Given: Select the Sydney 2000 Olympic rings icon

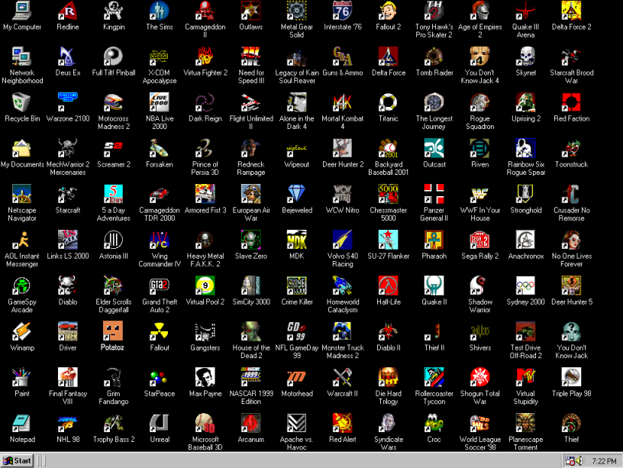Looking at the screenshot, I should 525,286.
